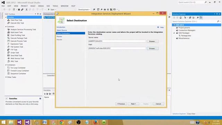The width and height of the screenshot is (222, 125).
Task: Click the Save All toolbar icon
Action: [x=22, y=9]
